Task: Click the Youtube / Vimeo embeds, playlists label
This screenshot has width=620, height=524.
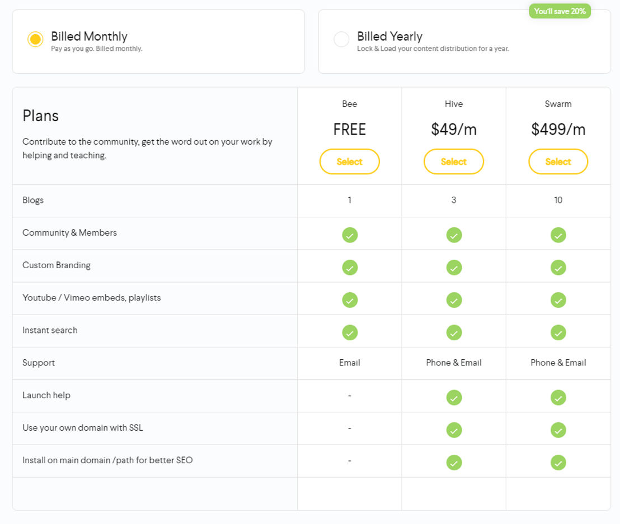Action: click(91, 298)
